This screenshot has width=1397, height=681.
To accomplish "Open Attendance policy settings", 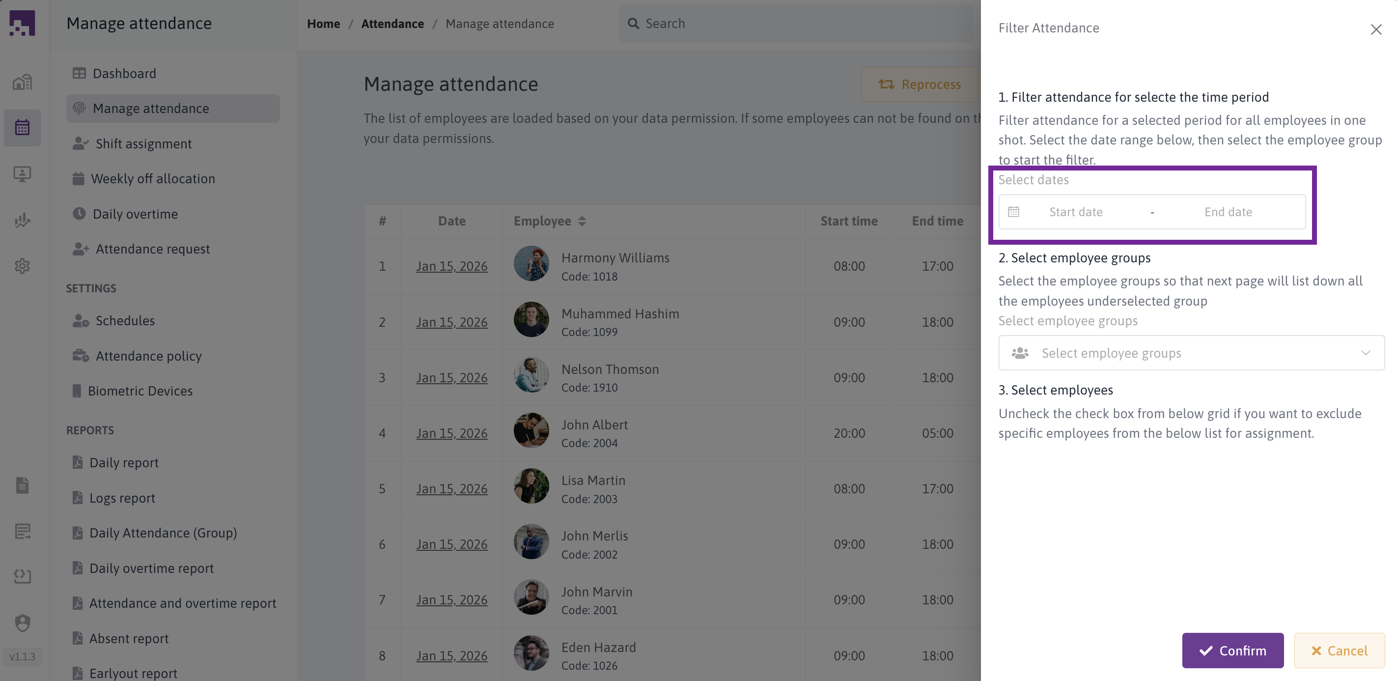I will coord(148,356).
